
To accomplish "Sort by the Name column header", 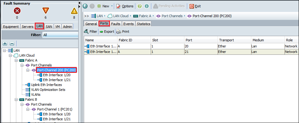I will 100,40.
